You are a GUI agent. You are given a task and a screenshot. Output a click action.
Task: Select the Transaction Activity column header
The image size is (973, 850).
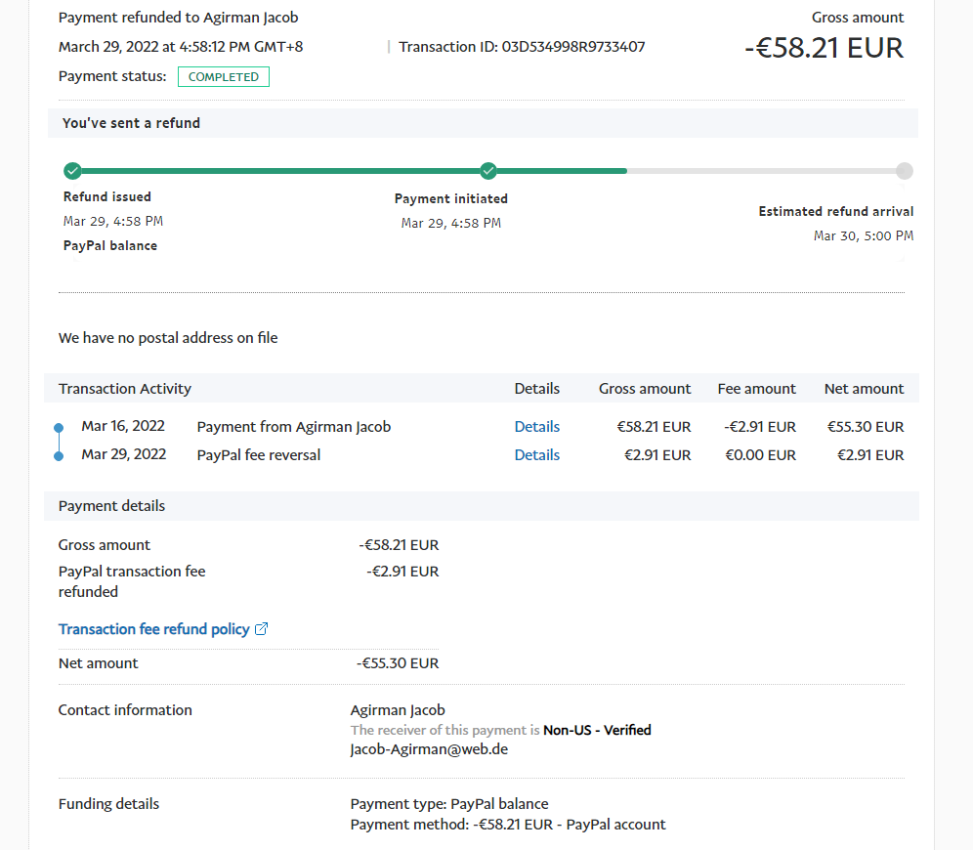125,389
